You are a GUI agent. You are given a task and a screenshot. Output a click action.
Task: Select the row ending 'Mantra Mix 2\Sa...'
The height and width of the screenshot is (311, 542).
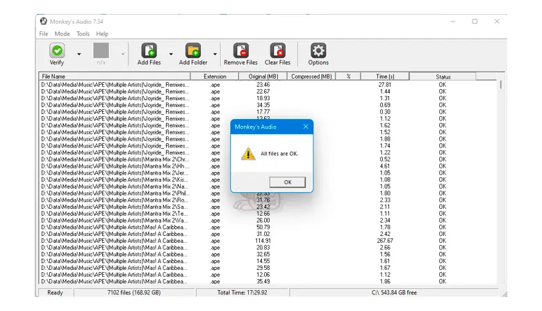(x=268, y=207)
